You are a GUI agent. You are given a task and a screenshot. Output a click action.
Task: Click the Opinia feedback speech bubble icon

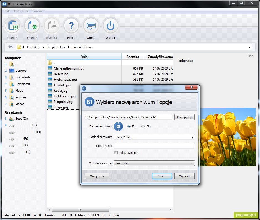91,26
